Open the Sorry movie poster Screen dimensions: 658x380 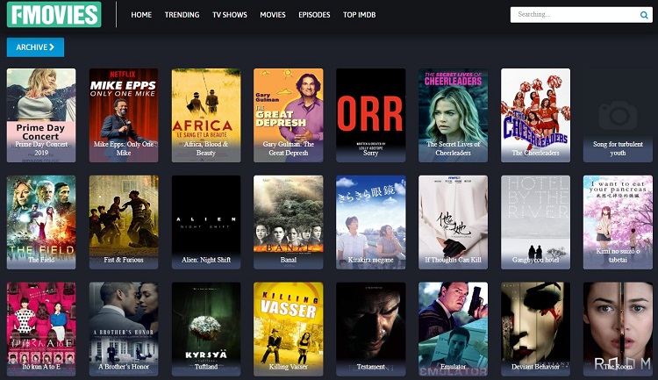371,116
